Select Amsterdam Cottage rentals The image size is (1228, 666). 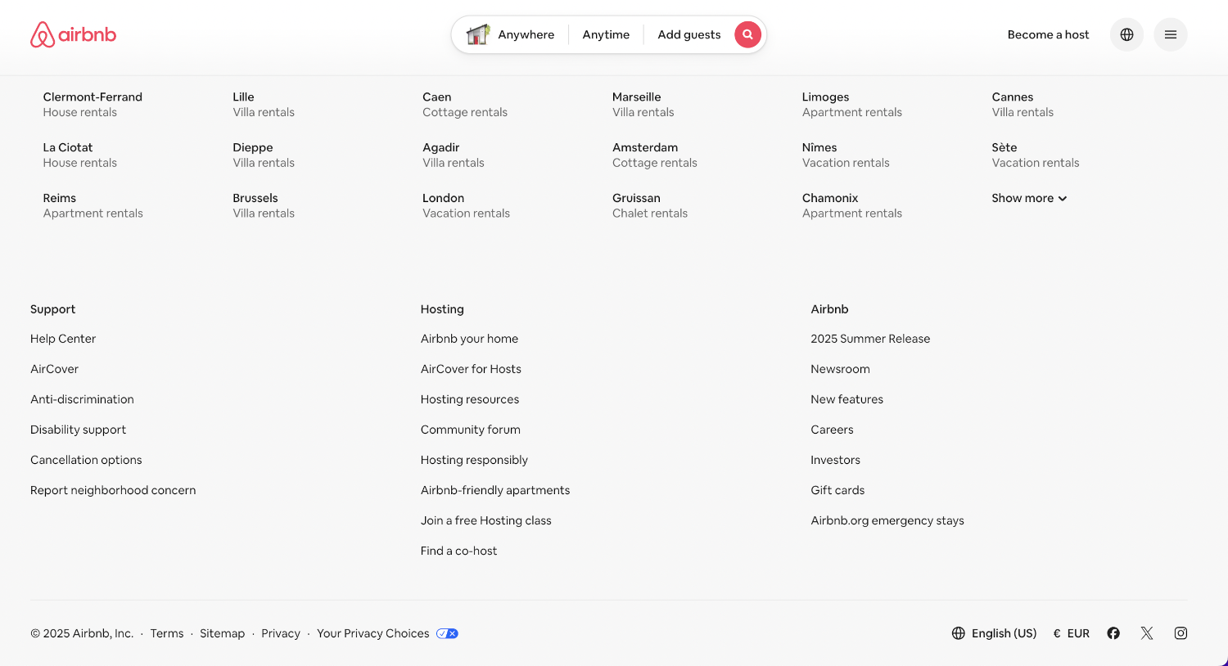click(655, 155)
